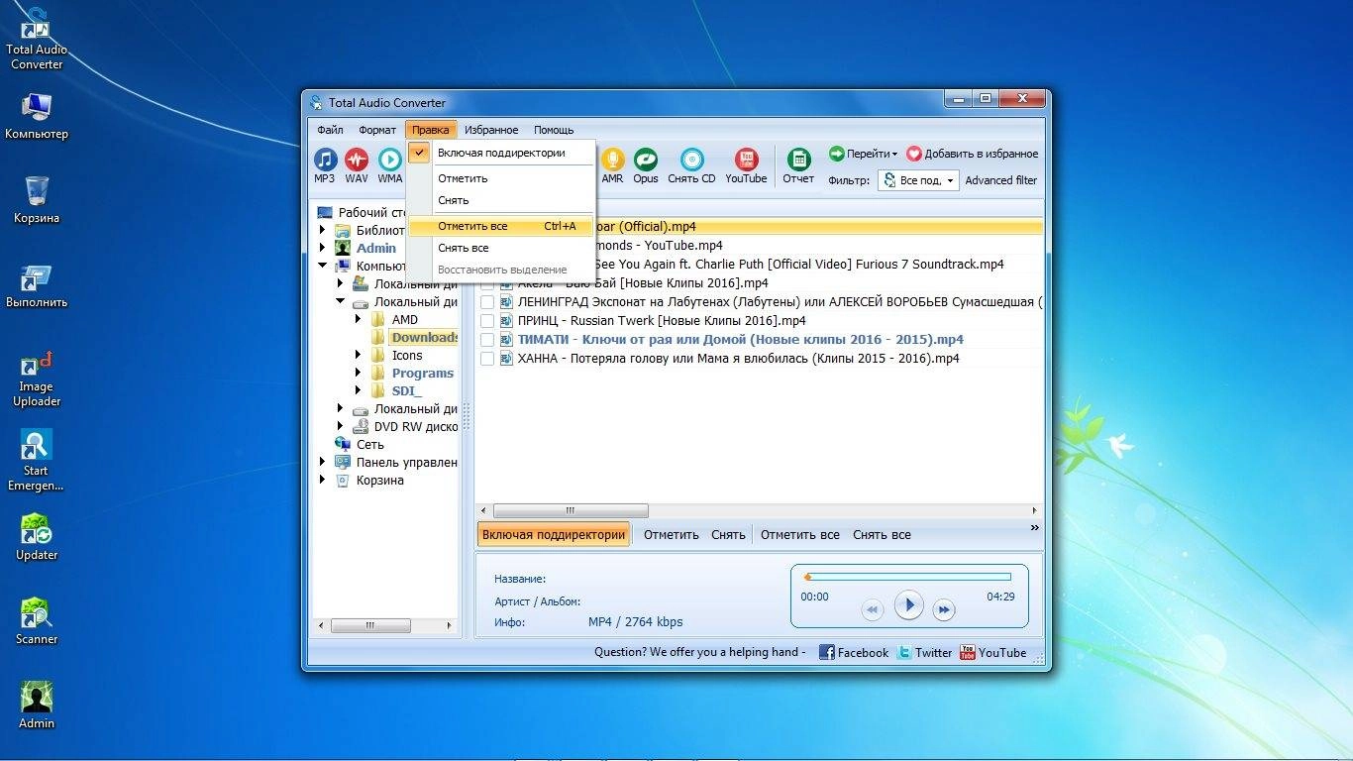Click the Сеть network tree icon
The height and width of the screenshot is (761, 1353).
pyautogui.click(x=343, y=444)
